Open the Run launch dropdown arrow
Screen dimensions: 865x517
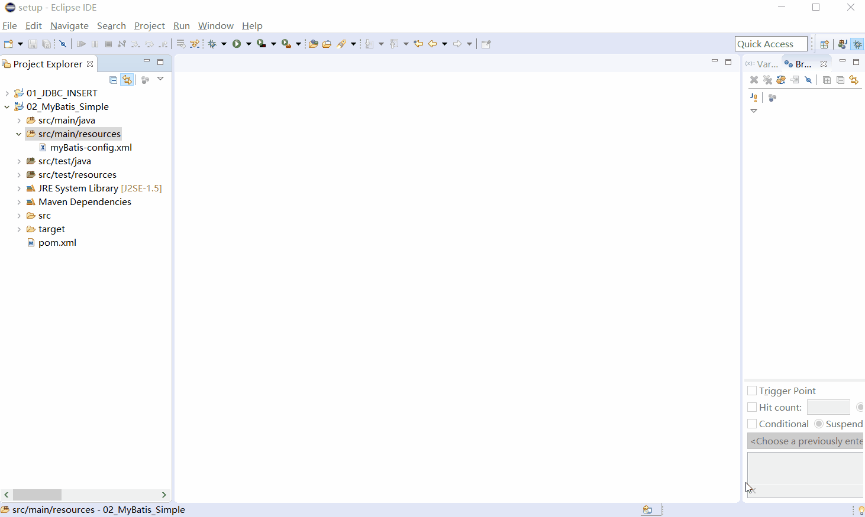pos(248,44)
